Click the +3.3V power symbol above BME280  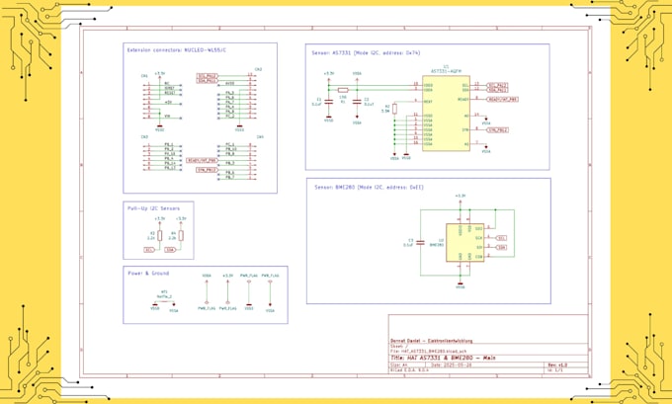(x=461, y=199)
